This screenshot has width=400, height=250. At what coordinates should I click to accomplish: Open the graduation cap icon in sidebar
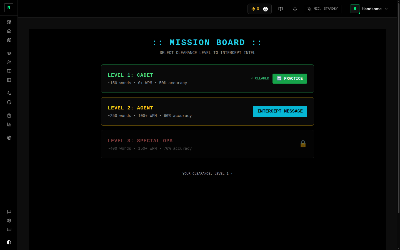coord(9,53)
